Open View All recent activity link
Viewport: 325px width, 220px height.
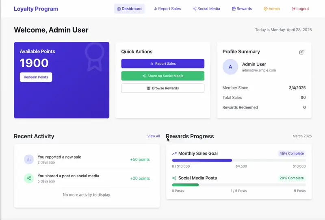154,136
